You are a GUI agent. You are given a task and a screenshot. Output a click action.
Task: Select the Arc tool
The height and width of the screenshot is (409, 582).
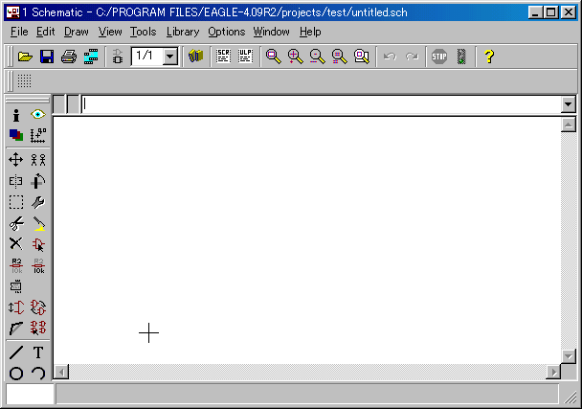tap(38, 374)
